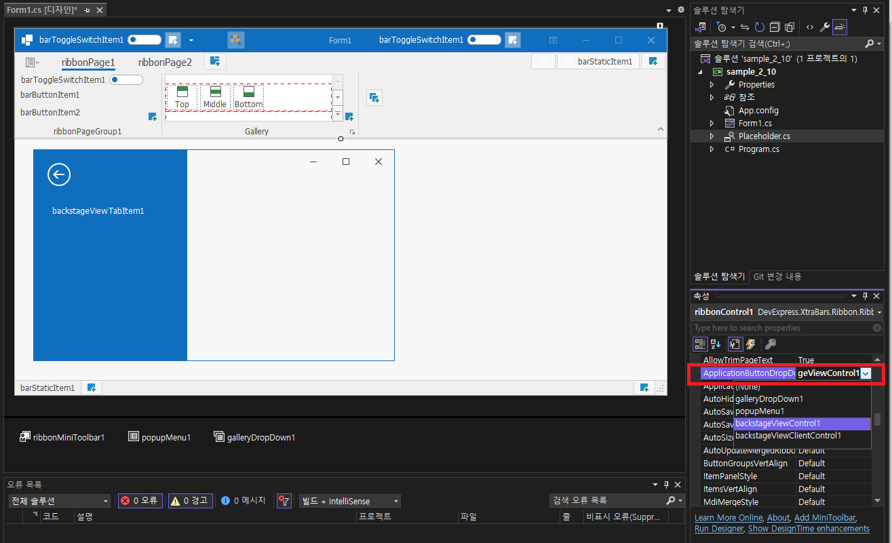Viewport: 892px width, 543px height.
Task: Select galleryDropDown1 component in tray
Action: 254,437
